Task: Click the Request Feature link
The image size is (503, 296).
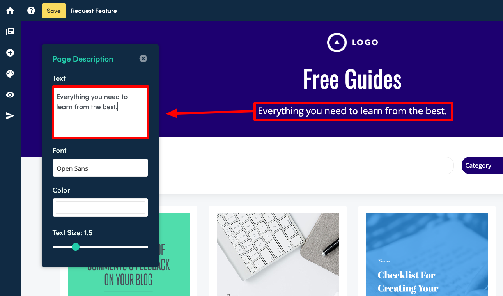Action: pos(94,11)
